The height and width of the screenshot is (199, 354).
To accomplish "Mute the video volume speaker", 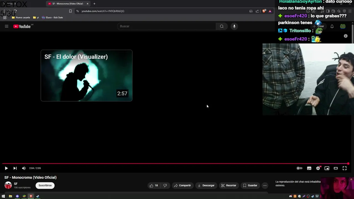I will [x=24, y=168].
